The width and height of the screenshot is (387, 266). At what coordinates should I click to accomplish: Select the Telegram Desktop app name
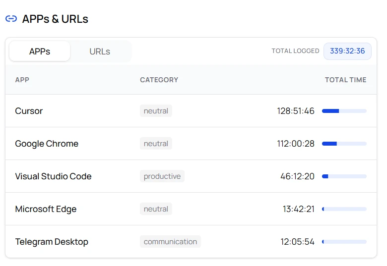pos(52,242)
